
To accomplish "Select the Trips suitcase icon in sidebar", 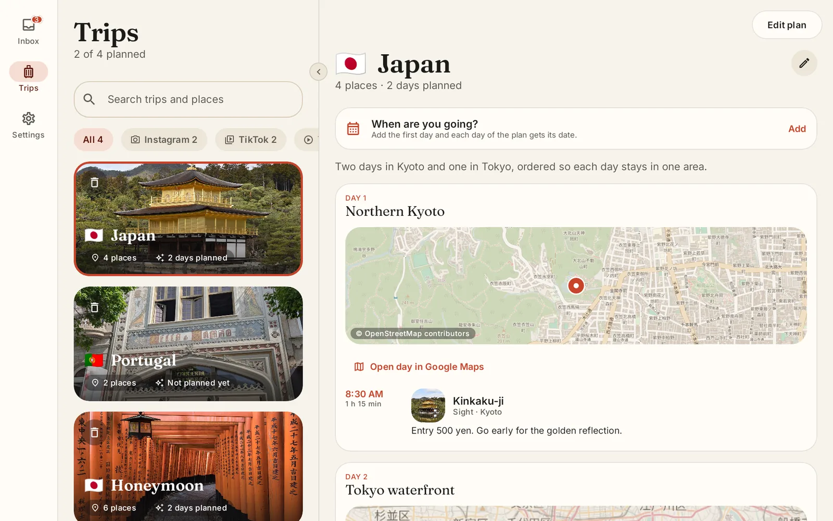I will [29, 71].
